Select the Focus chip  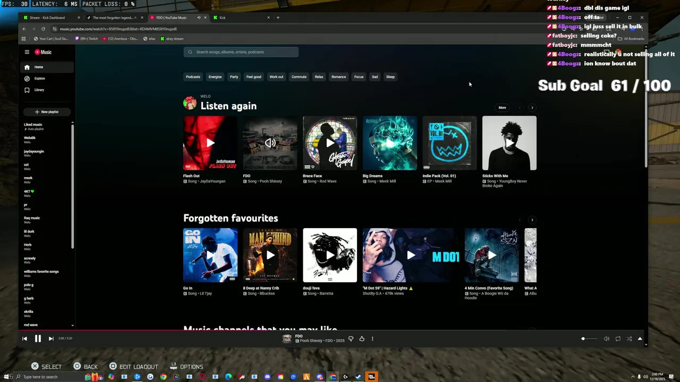pos(359,77)
